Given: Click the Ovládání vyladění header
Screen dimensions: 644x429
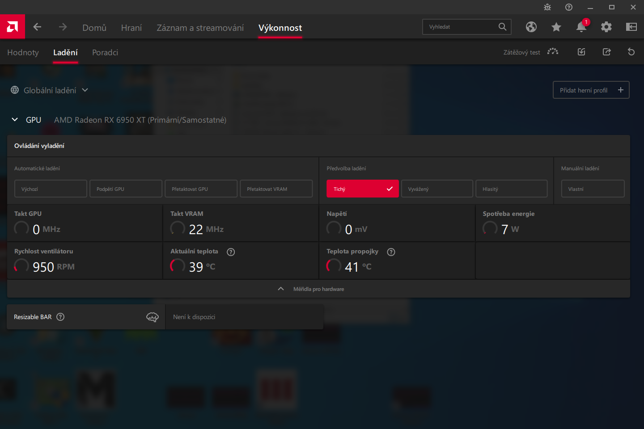Looking at the screenshot, I should click(x=39, y=146).
